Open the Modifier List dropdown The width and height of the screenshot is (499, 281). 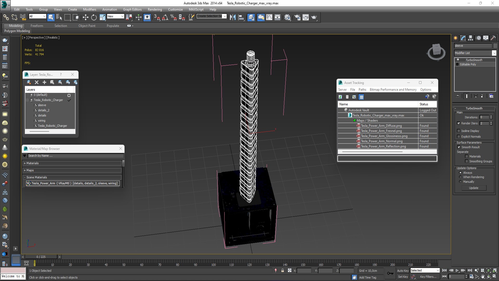tap(475, 53)
